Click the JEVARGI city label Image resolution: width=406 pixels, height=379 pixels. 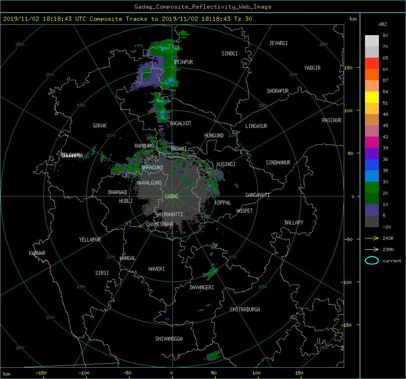(278, 43)
